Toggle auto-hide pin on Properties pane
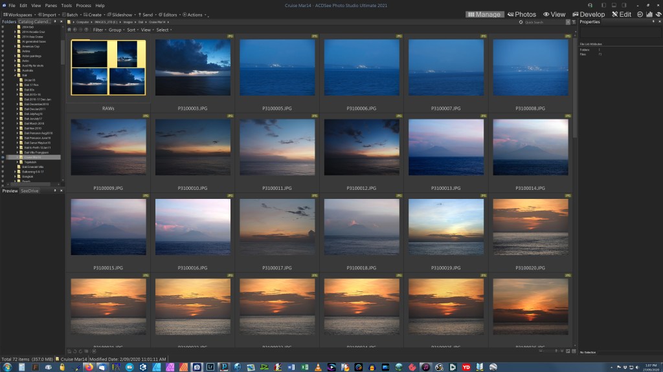The height and width of the screenshot is (372, 663). coord(653,22)
